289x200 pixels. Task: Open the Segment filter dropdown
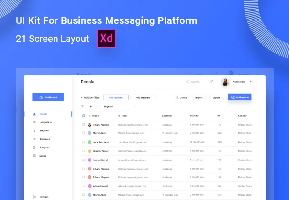pos(120,107)
